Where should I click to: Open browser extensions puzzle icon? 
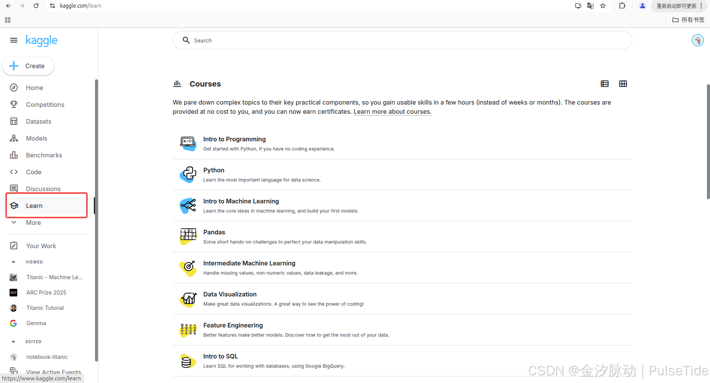coord(622,6)
